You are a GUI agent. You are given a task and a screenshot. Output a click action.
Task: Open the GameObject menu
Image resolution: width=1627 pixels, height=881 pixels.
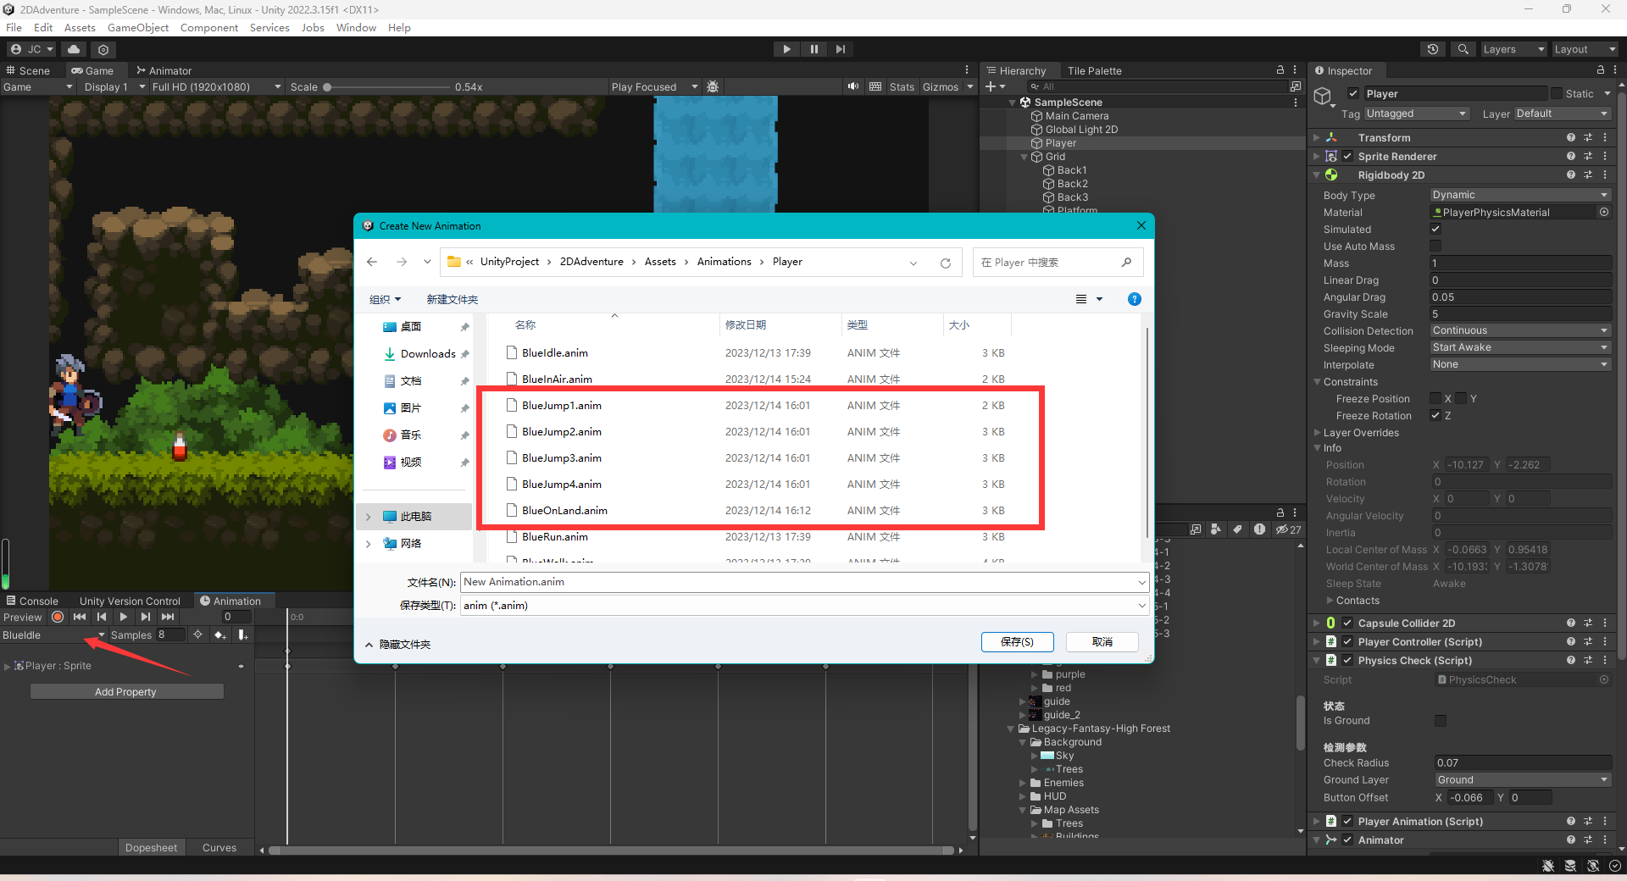[138, 28]
